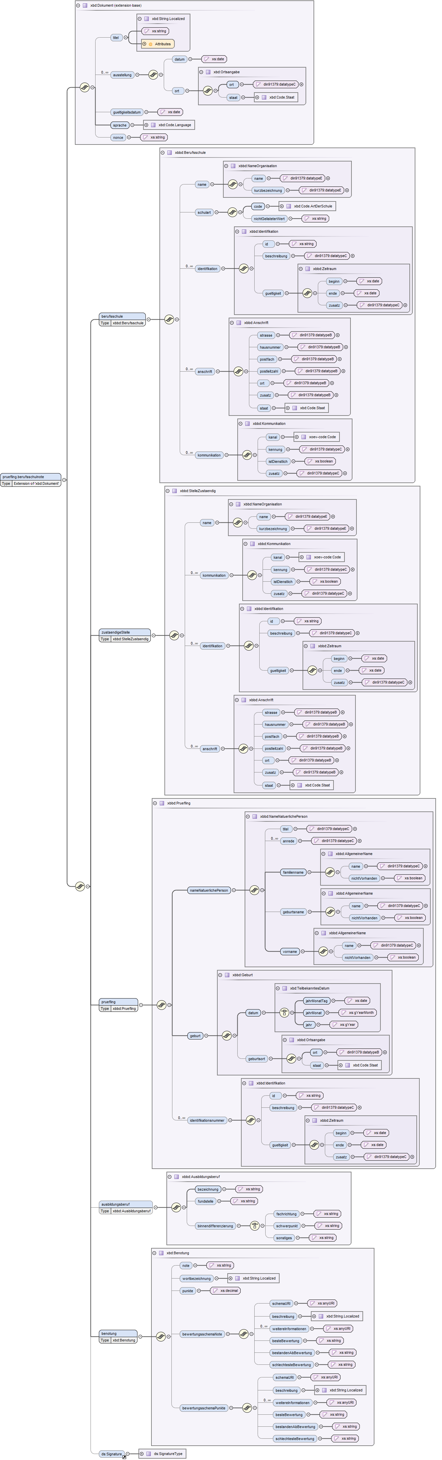This screenshot has height=1460, width=442.
Task: Click the sequence icon next to the schulart element
Action: 232,212
